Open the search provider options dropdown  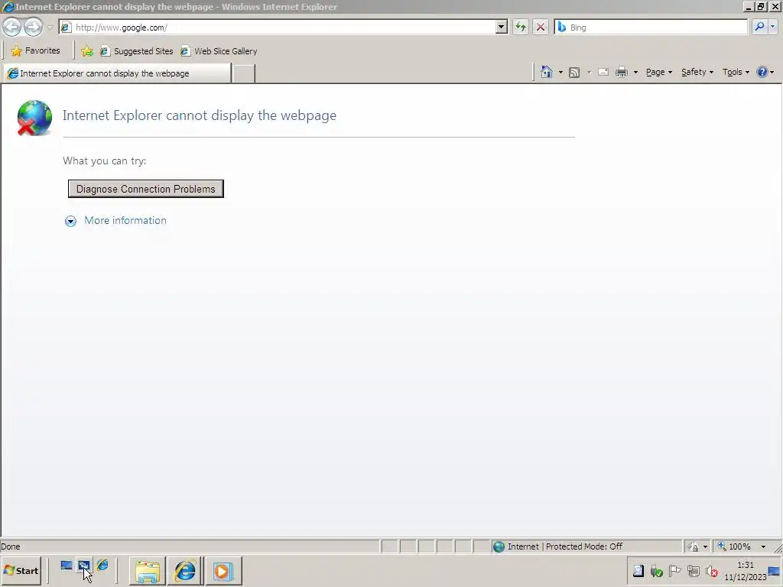772,27
